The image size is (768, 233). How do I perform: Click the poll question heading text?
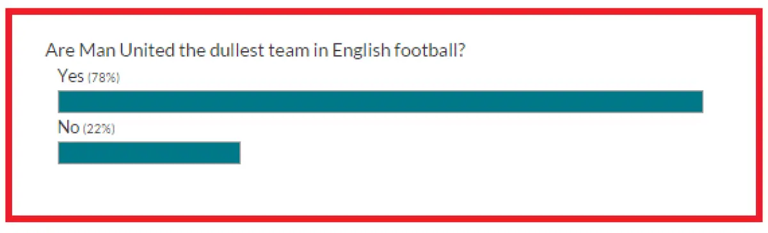pos(255,51)
